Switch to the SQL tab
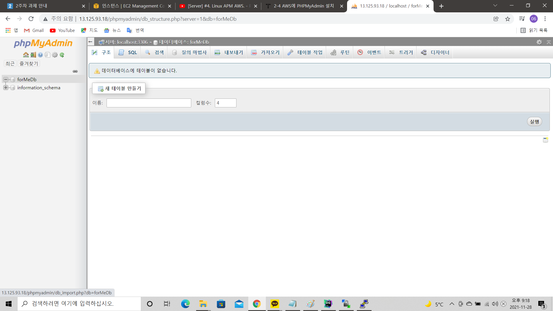Image resolution: width=553 pixels, height=311 pixels. coord(128,52)
